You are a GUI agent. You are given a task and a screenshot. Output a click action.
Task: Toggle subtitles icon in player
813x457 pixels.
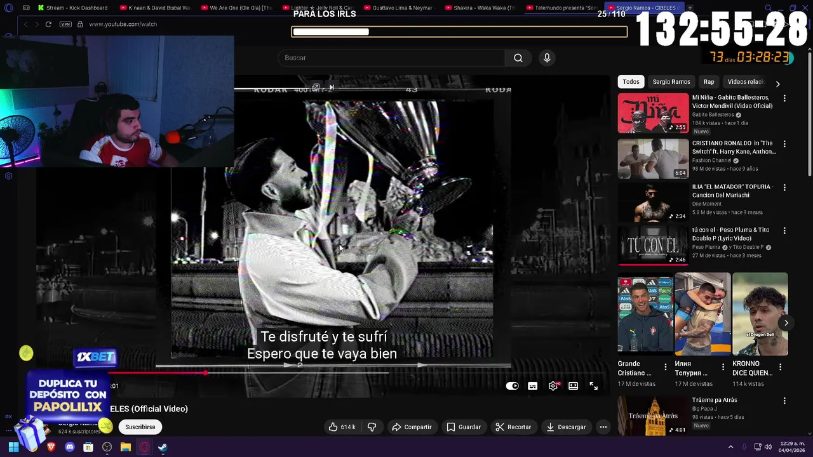tap(533, 386)
